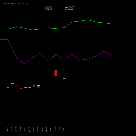The image size is (136, 136).
Task: Click the 24 Feb axis label
Action: (x=38, y=129)
